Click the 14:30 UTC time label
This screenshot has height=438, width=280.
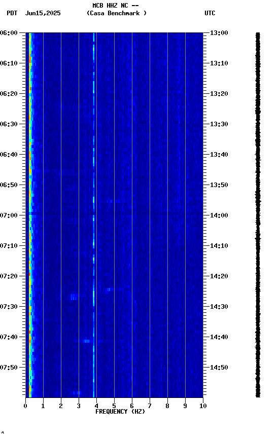pos(219,307)
